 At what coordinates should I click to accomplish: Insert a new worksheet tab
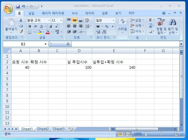coord(71,129)
